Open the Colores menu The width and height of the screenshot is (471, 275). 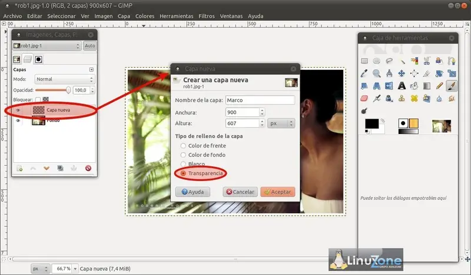tap(145, 16)
